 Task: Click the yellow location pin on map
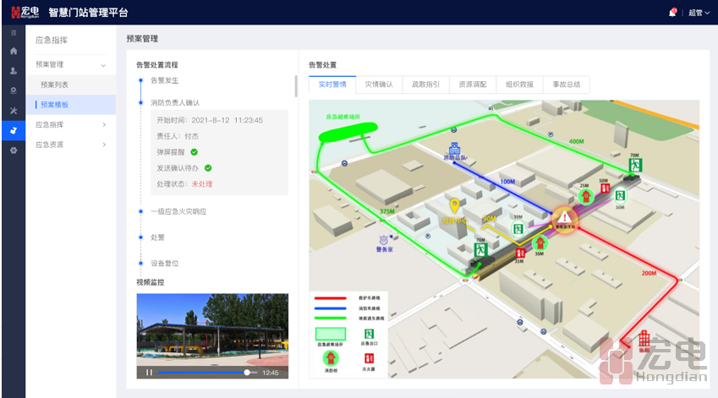[x=454, y=206]
